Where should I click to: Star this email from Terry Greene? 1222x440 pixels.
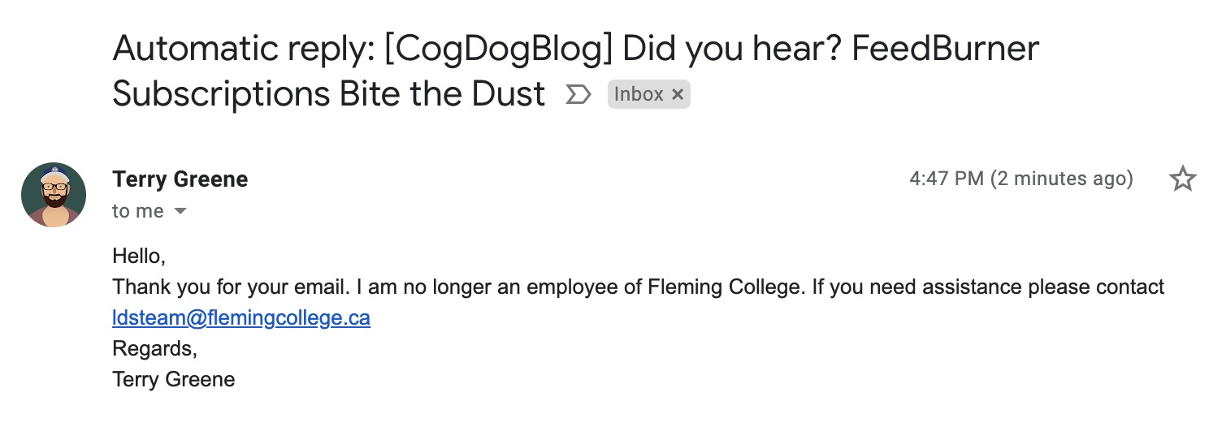pyautogui.click(x=1182, y=179)
